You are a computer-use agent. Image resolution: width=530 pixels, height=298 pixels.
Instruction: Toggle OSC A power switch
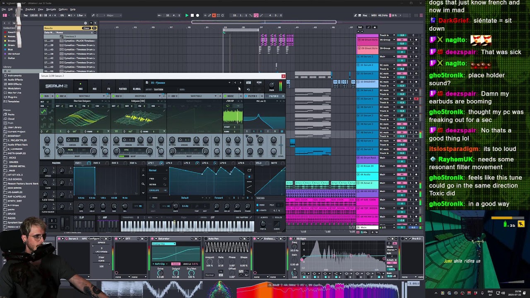57,96
